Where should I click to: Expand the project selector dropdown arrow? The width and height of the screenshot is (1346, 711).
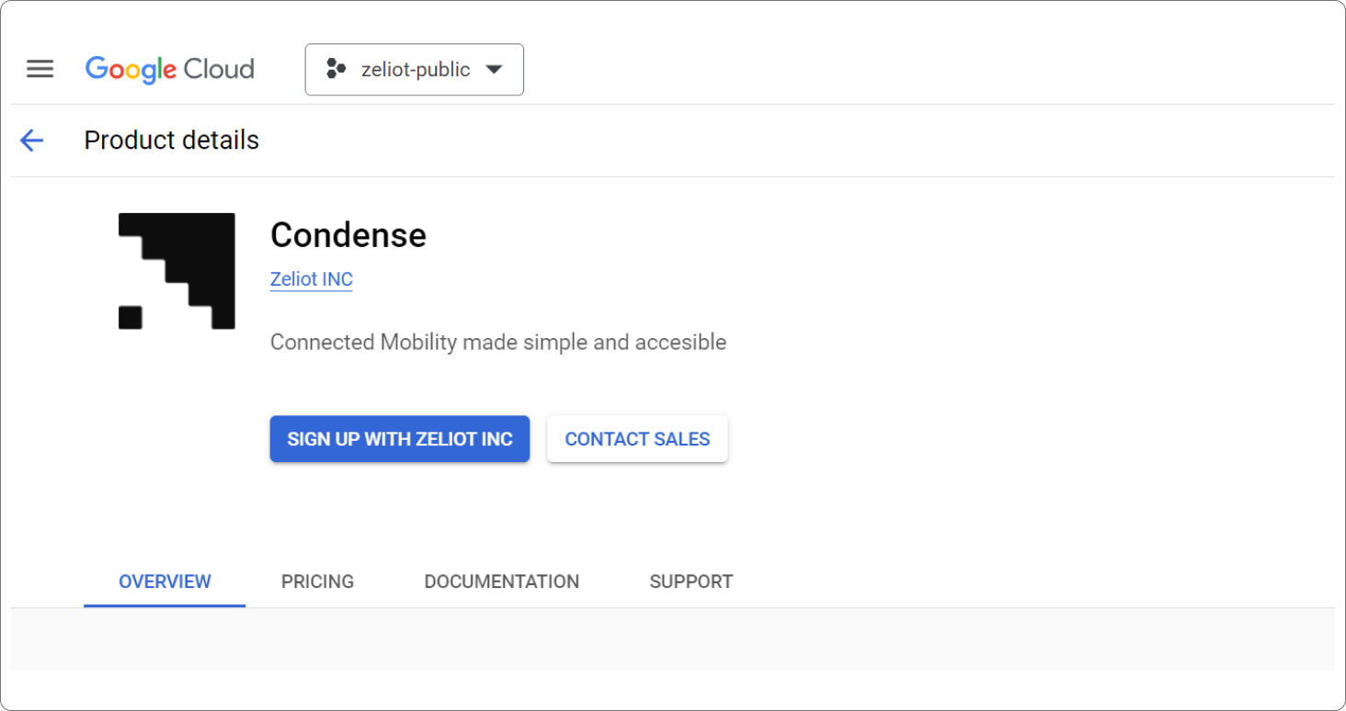point(494,70)
